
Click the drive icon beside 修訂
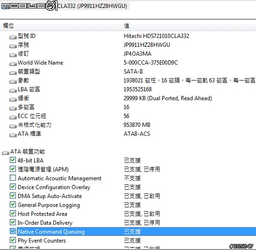[13, 55]
